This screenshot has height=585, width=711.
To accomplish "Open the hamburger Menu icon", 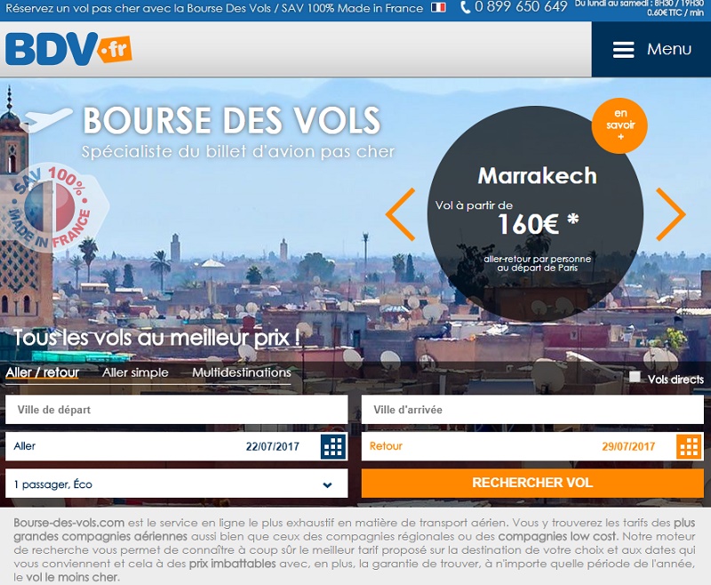I will [624, 50].
